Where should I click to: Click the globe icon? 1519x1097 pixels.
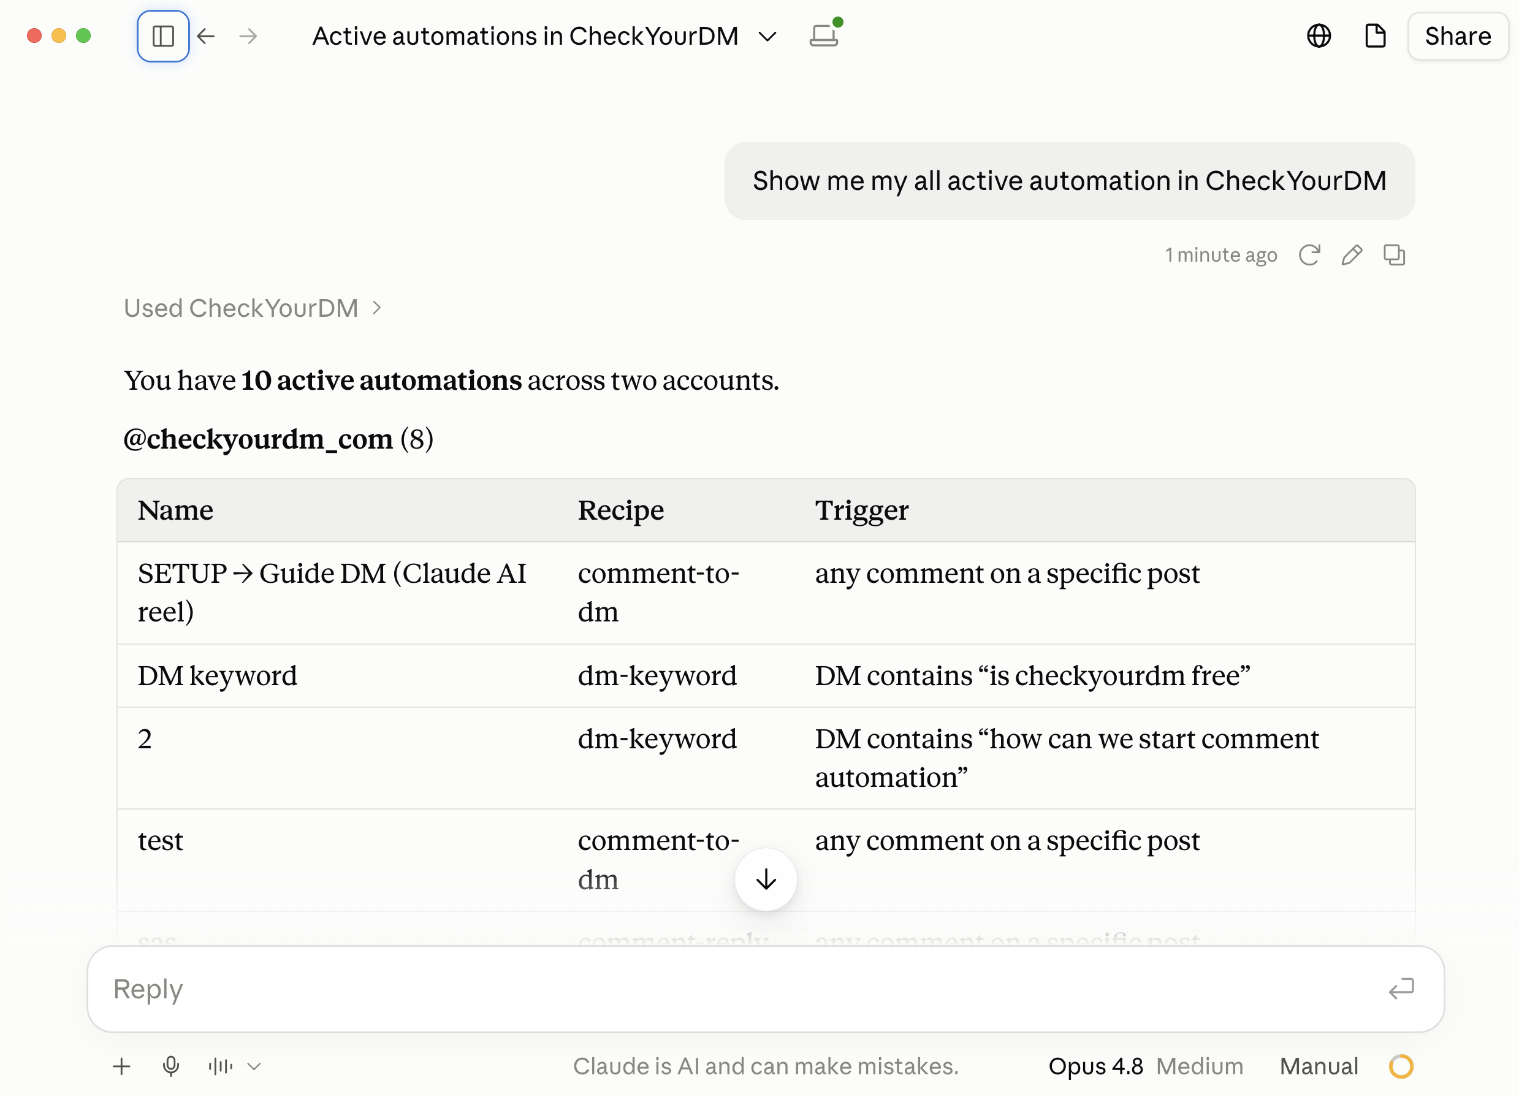pos(1319,36)
